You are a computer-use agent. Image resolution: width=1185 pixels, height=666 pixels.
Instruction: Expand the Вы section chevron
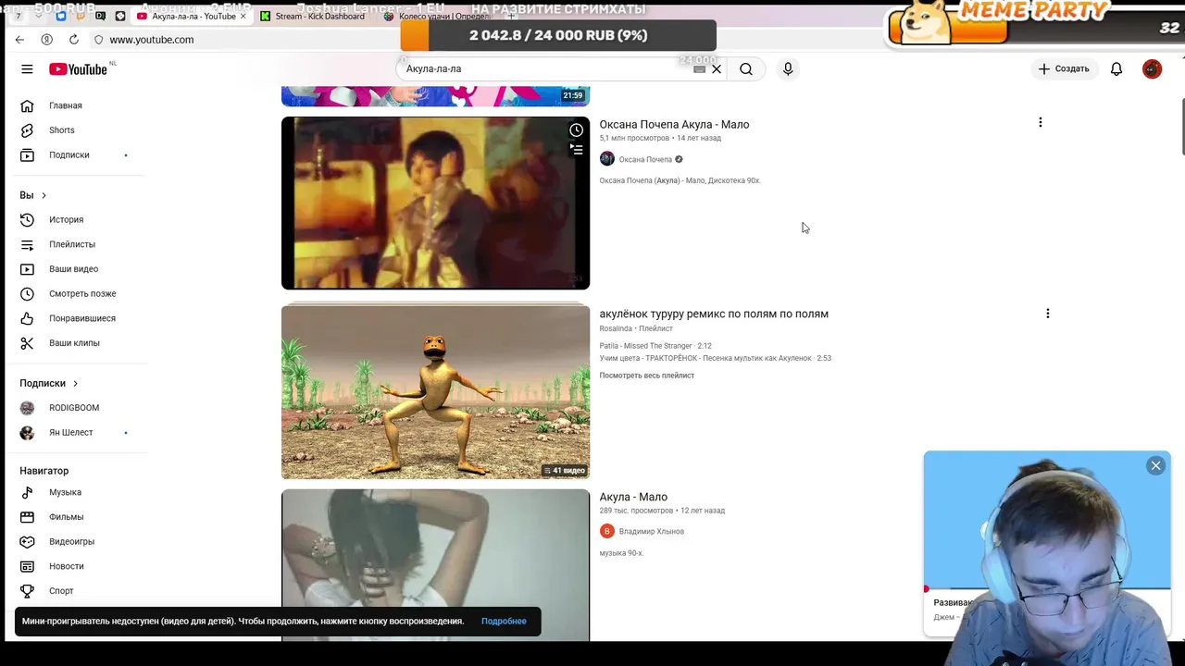(x=44, y=195)
